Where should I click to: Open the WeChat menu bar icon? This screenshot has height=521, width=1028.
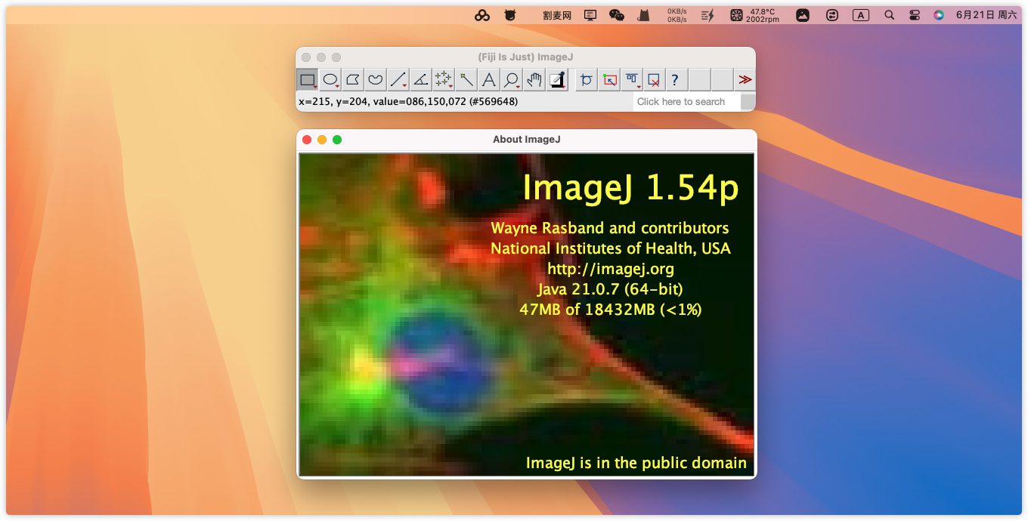click(617, 15)
